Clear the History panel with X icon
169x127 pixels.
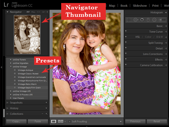(x=46, y=108)
